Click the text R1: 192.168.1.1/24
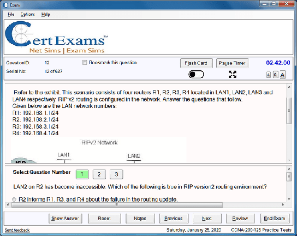Screen dimensions: 297x236 click(35, 113)
